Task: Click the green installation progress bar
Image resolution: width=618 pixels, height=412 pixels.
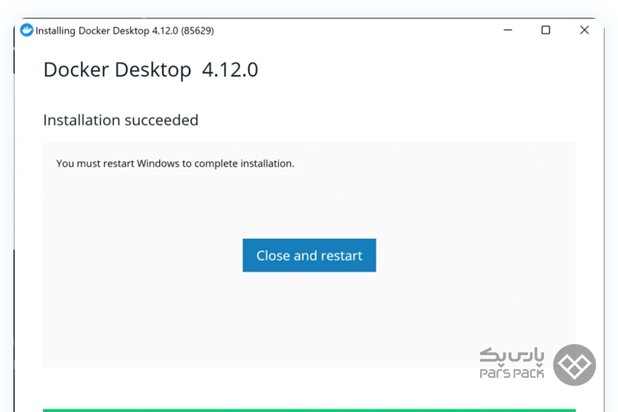Action: coord(309,410)
